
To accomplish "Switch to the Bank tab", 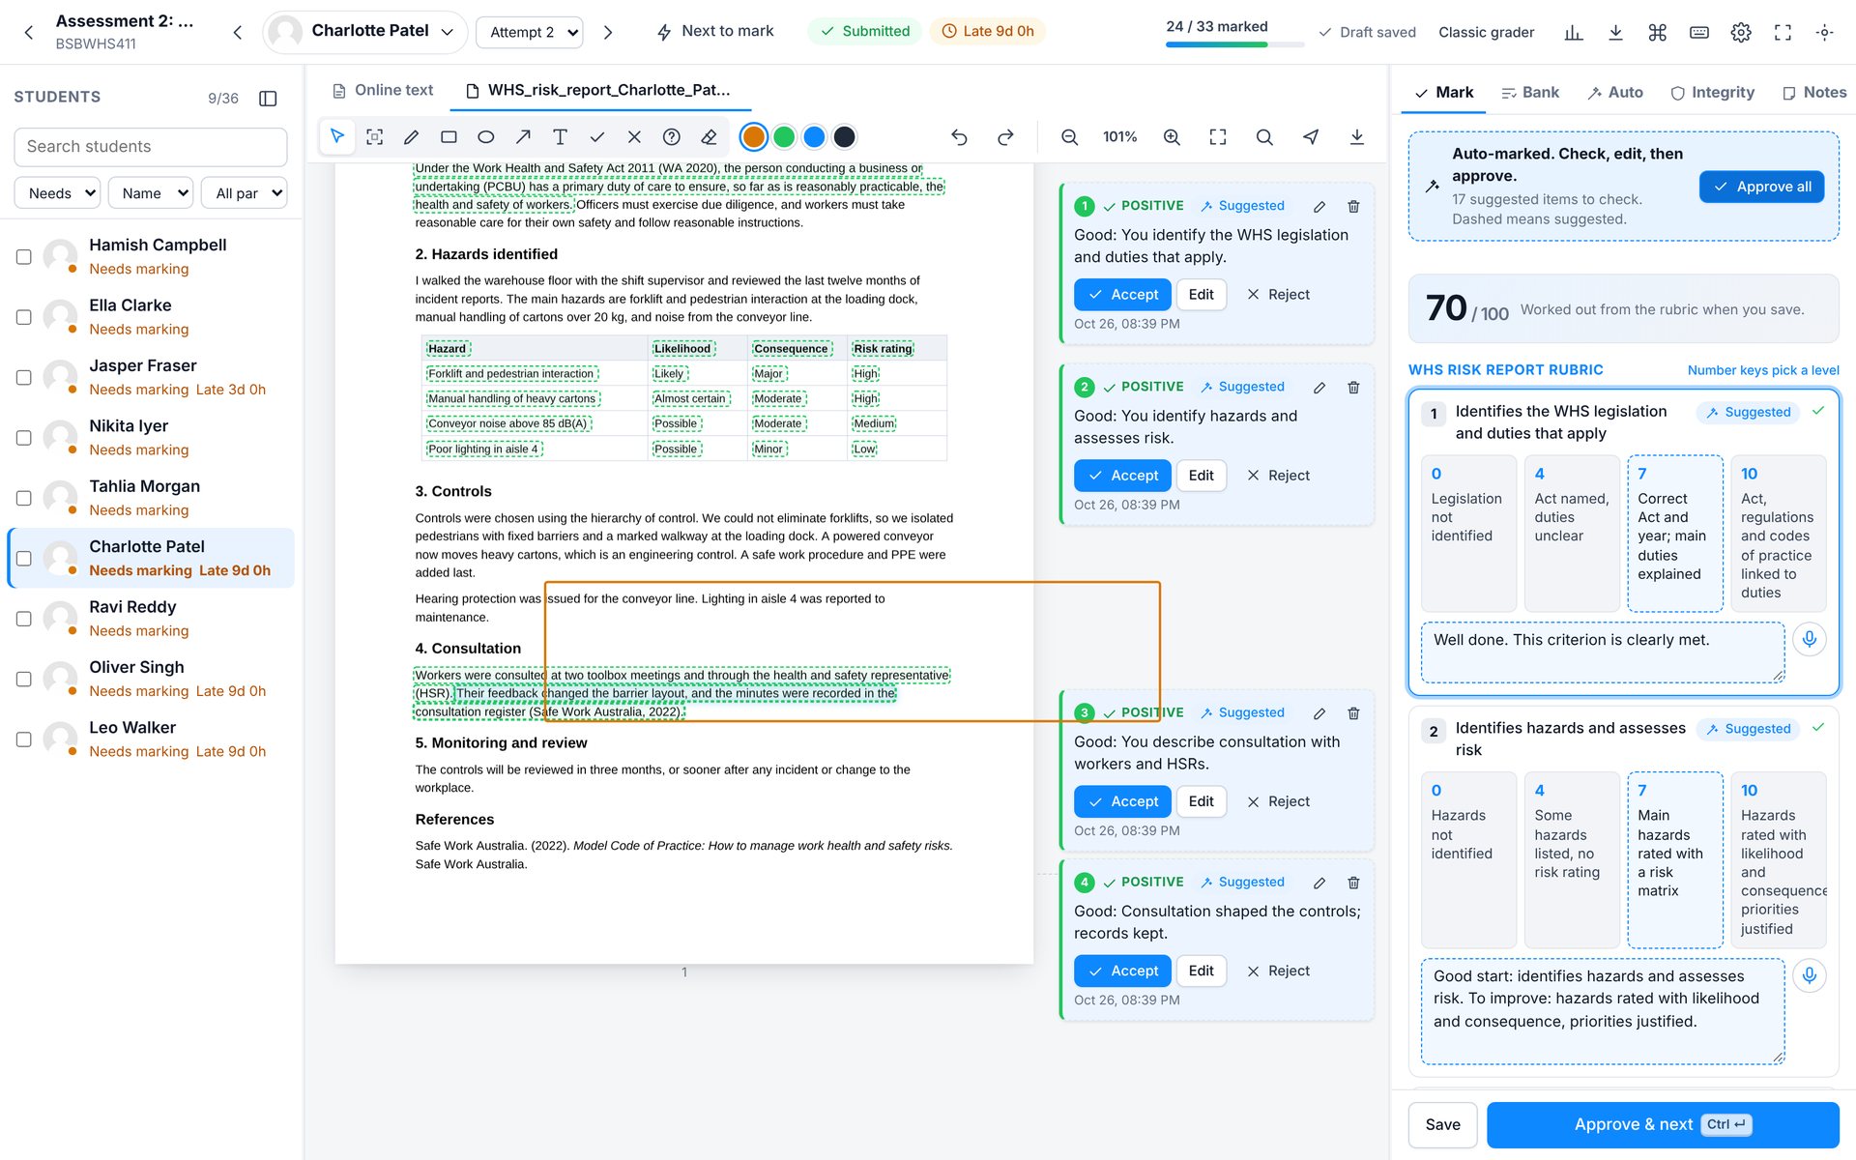I will tap(1530, 92).
